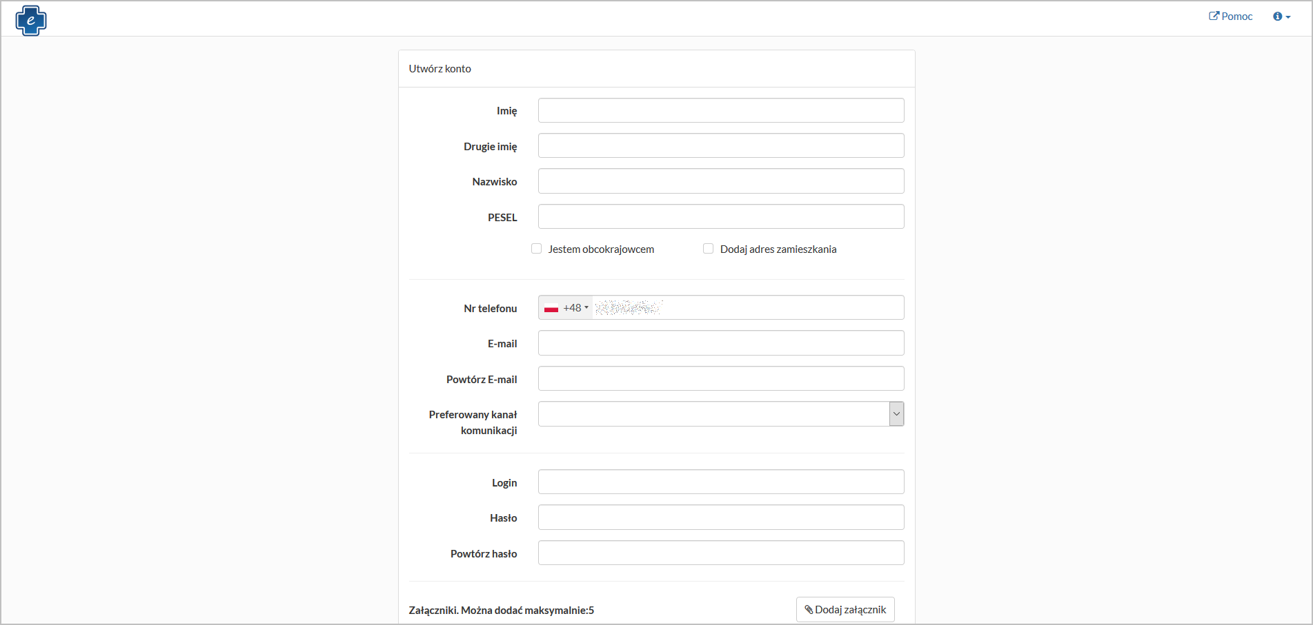
Task: Select the Nazwisko text field
Action: pos(720,181)
